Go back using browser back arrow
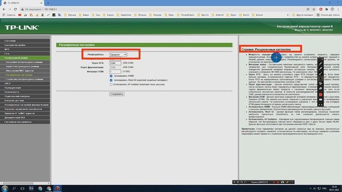 [x=4, y=9]
